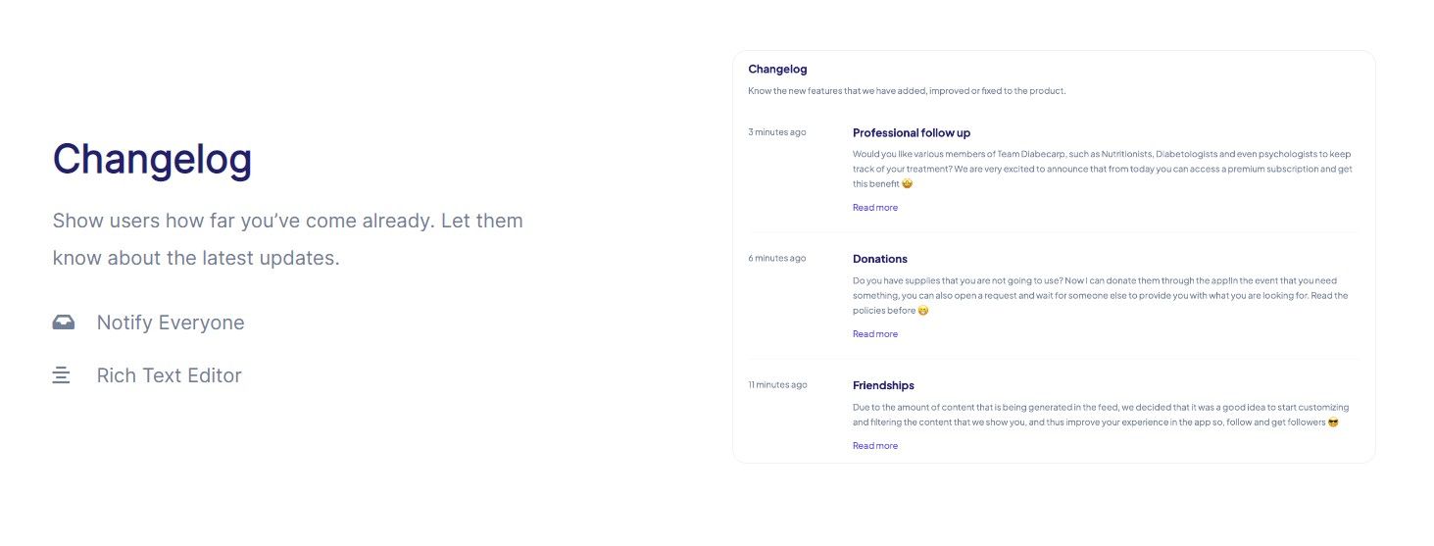Click the sunglasses emoji after 'get followers'
Viewport: 1434px width, 546px height.
click(1333, 422)
